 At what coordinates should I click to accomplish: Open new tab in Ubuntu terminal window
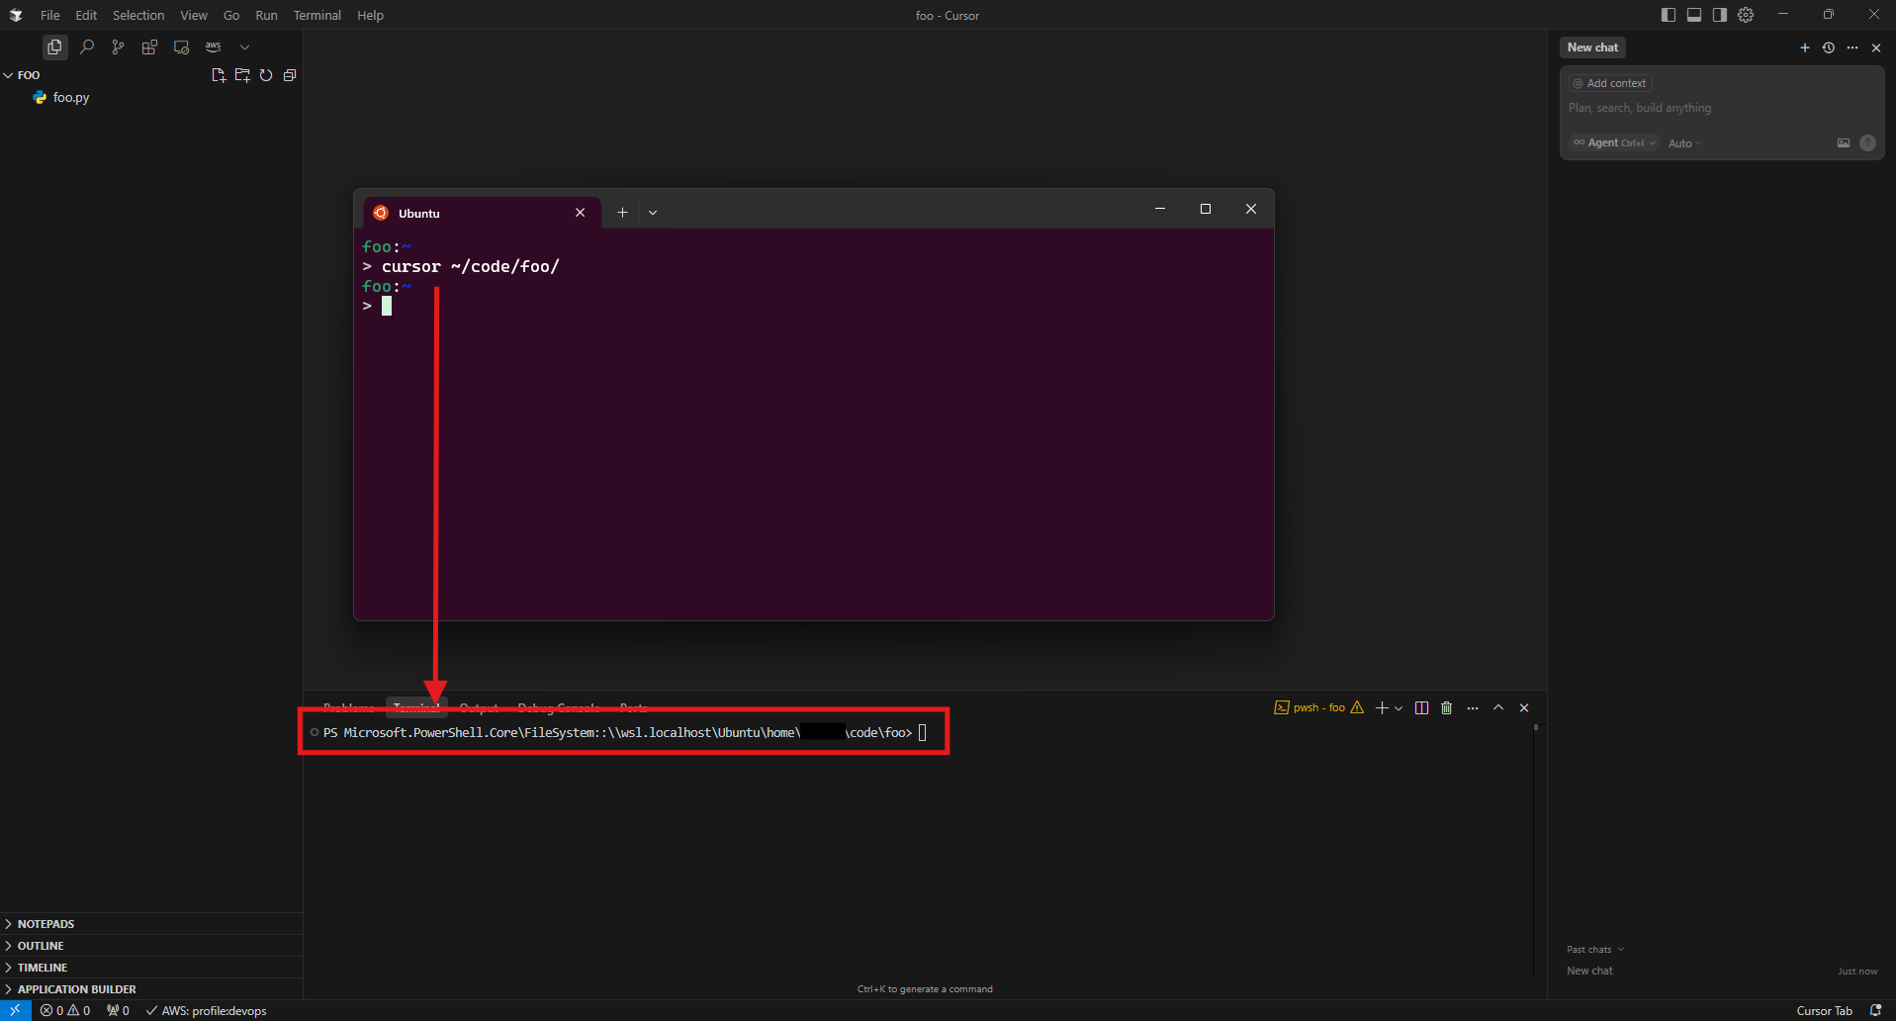622,212
